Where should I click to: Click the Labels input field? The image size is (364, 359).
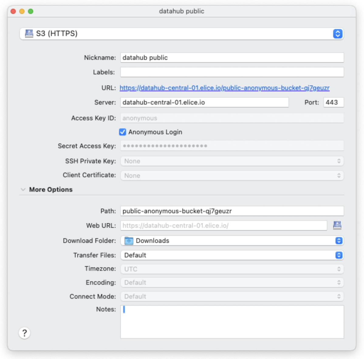point(232,72)
